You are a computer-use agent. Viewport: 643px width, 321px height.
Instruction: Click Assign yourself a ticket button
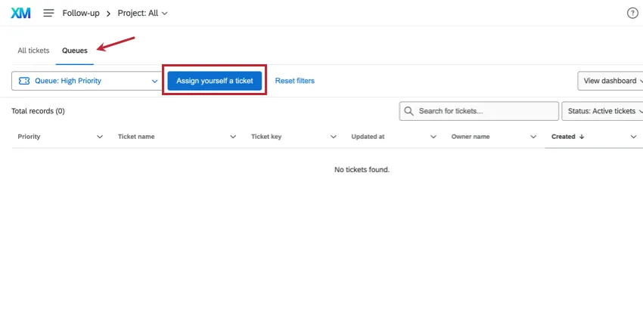pyautogui.click(x=215, y=81)
